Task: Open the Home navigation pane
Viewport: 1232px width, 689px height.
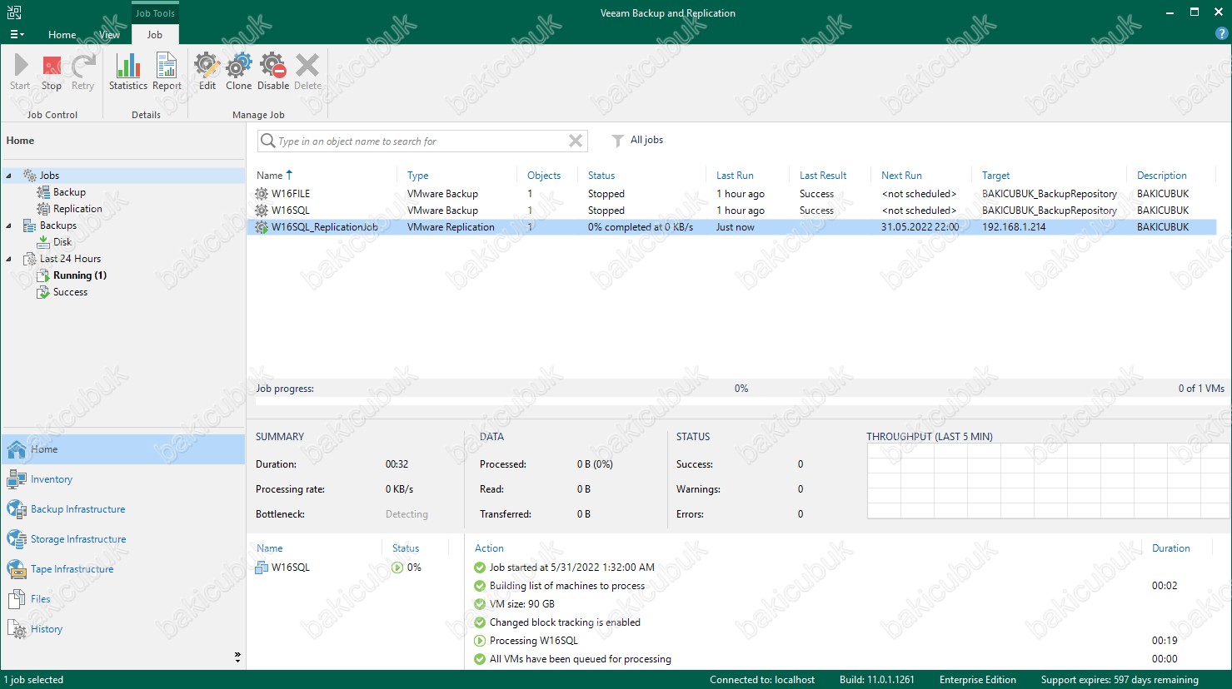Action: [123, 449]
